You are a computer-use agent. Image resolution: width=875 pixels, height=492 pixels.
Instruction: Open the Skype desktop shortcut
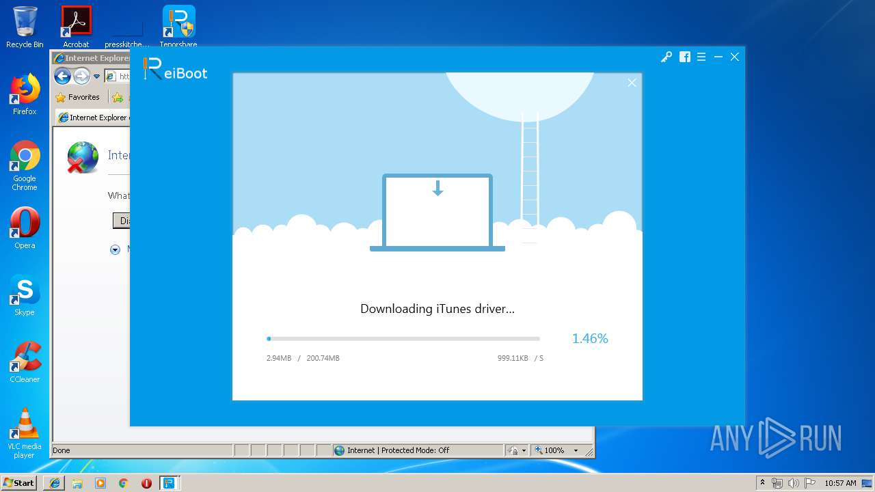(25, 295)
